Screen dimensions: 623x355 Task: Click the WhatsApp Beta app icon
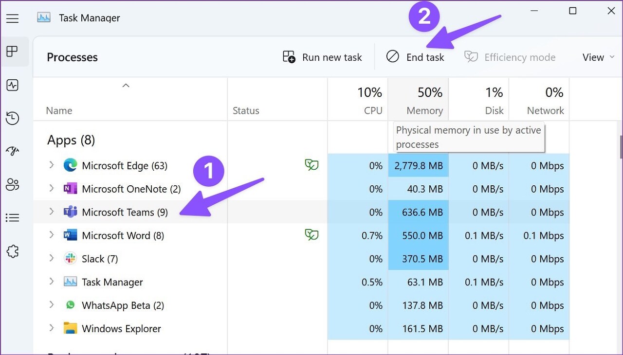click(70, 305)
